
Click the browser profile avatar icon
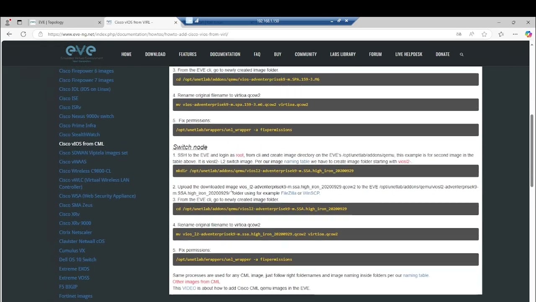coord(8,22)
